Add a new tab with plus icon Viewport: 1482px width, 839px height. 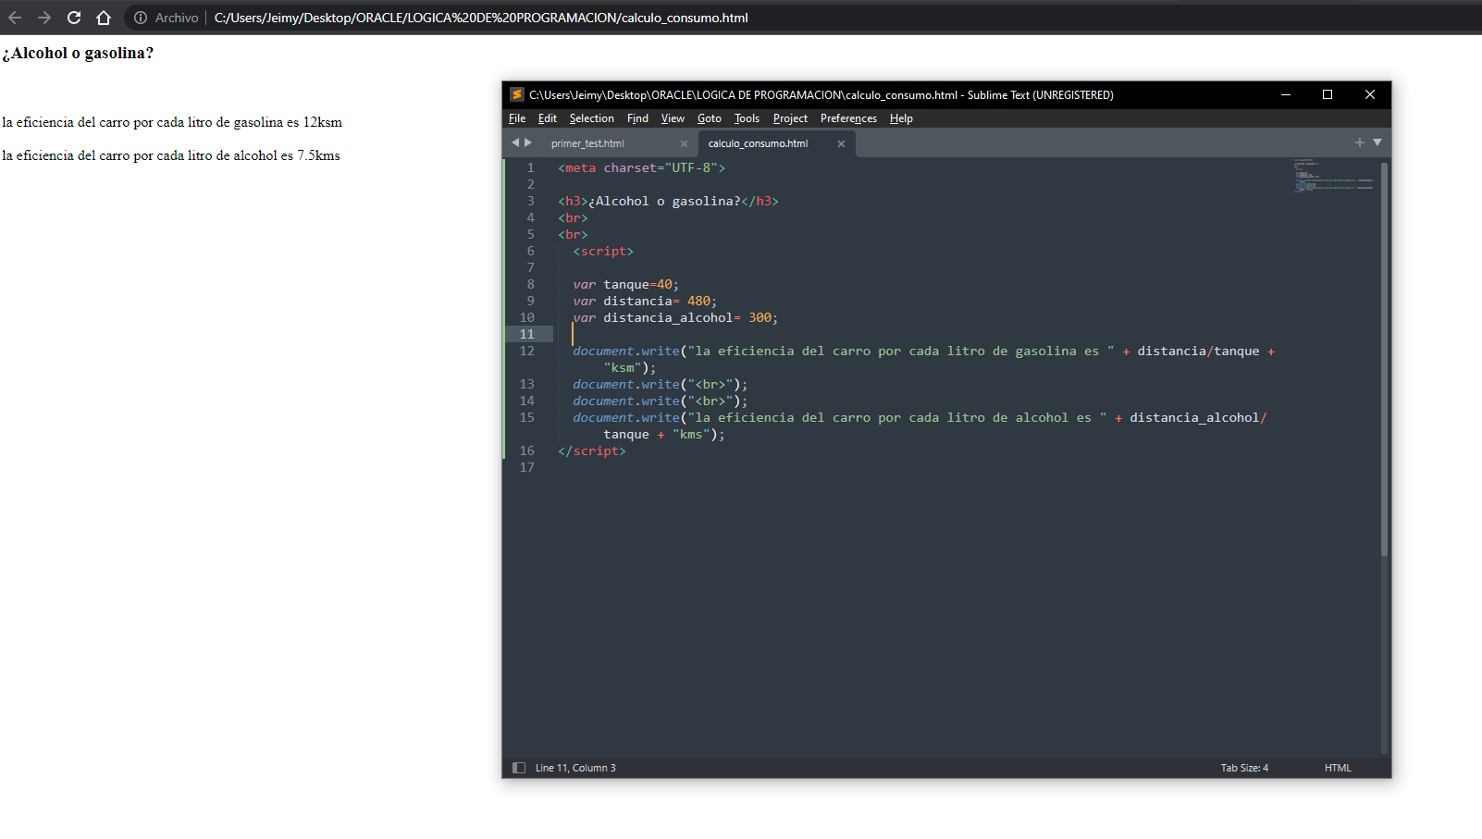point(1359,142)
